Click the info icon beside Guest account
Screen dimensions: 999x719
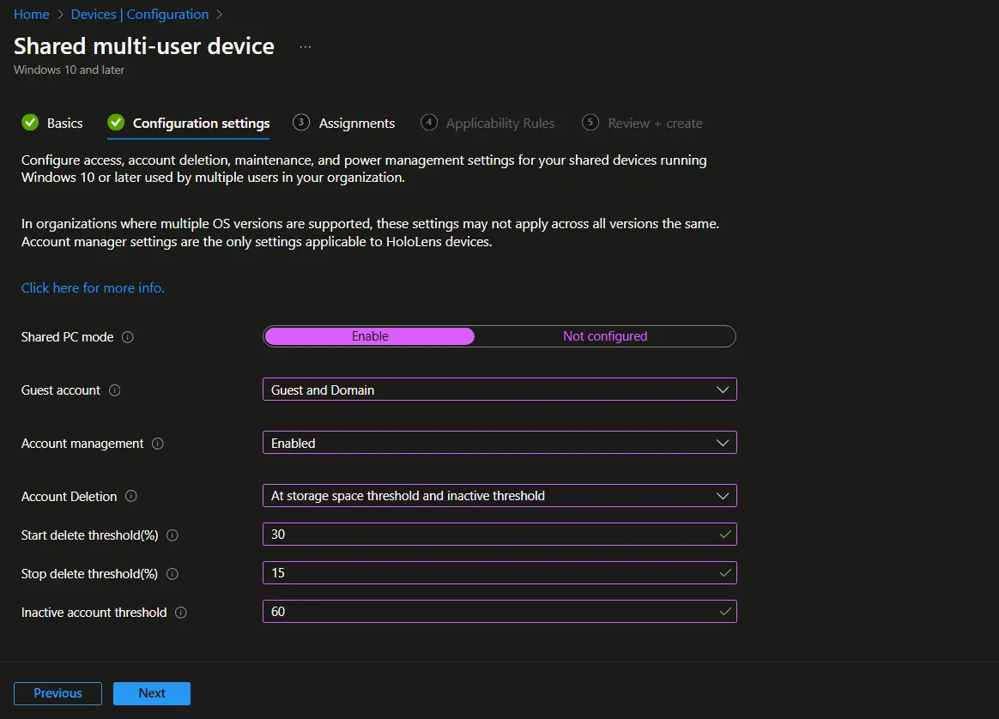point(114,390)
